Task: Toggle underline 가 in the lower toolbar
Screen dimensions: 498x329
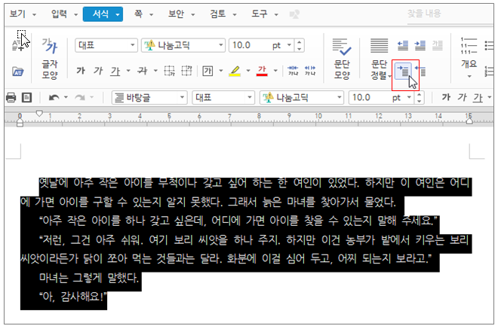Action: pos(478,98)
